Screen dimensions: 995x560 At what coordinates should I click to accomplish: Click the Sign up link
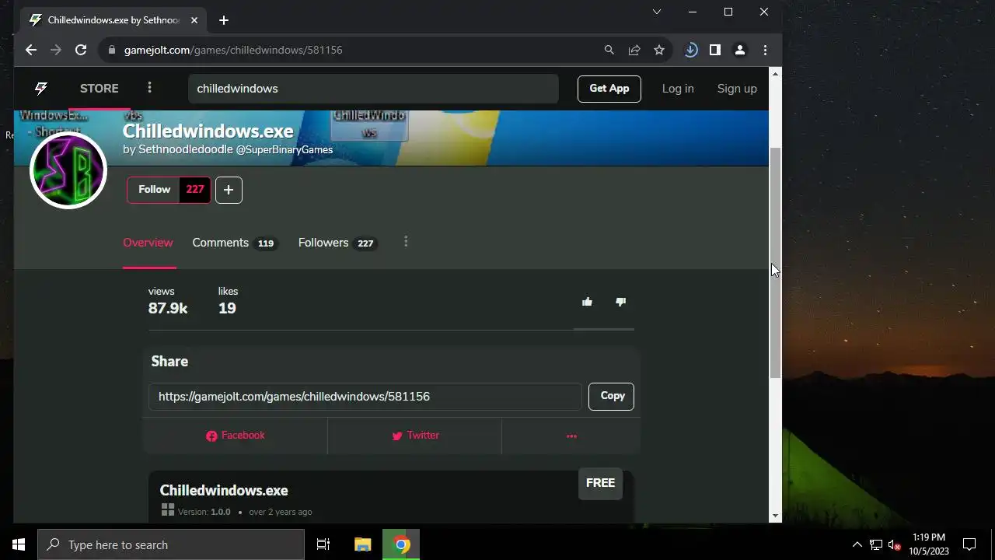[737, 89]
